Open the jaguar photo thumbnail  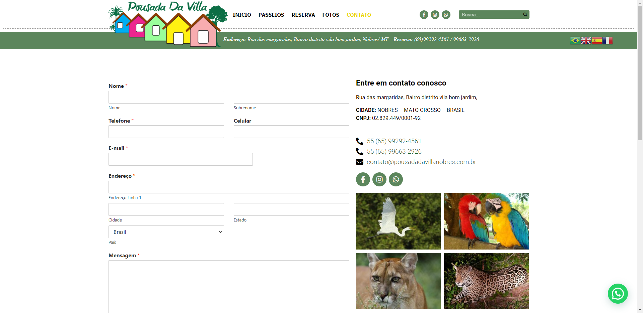[486, 281]
